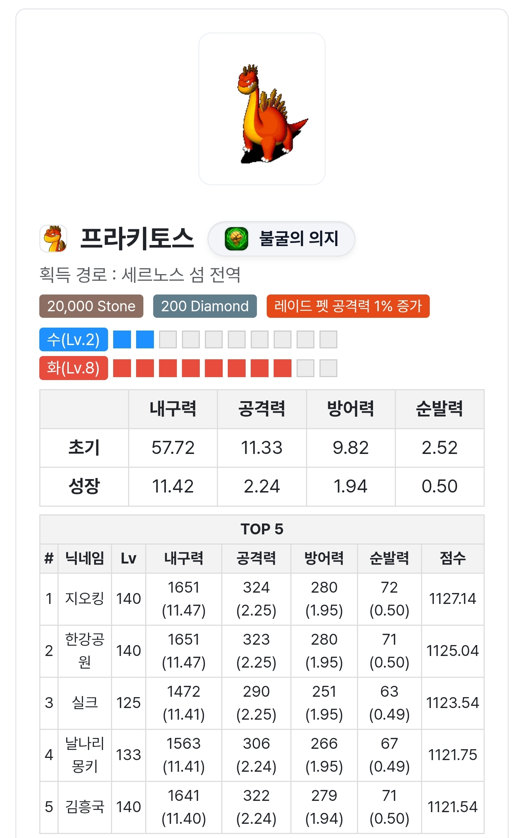Click the 프라키토스 pet name heading

[137, 239]
